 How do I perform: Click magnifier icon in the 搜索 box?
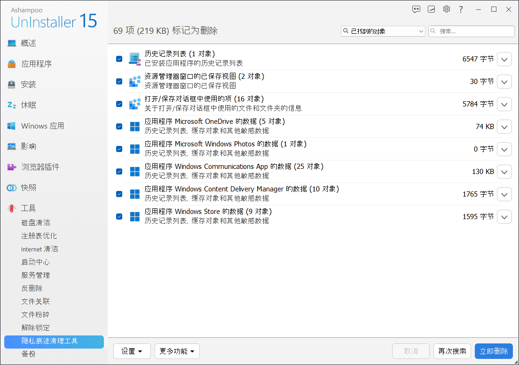pos(433,31)
